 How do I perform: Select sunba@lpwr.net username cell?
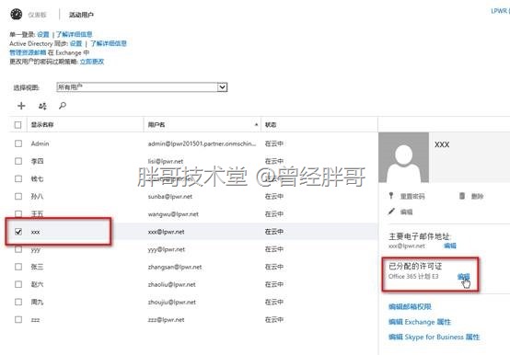coord(170,196)
